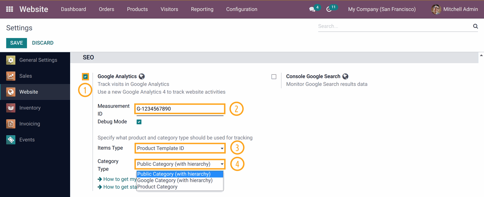Click the scrollbar up arrow
The width and height of the screenshot is (484, 197).
481,55
